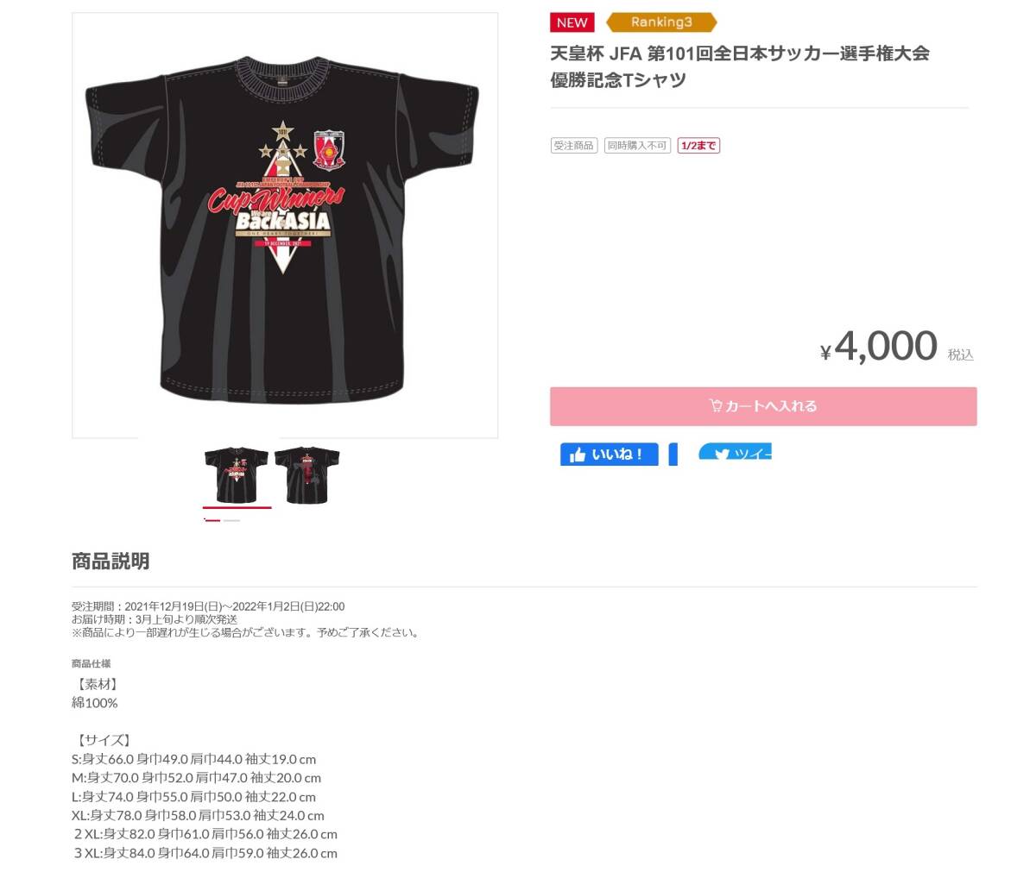Image resolution: width=1036 pixels, height=872 pixels.
Task: Show the back-view T-shirt thumbnail
Action: coord(306,475)
